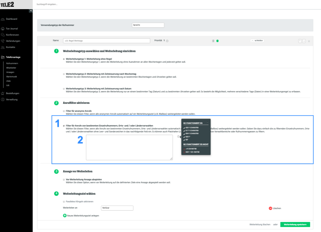Open Dashboard via its gauge icon

tap(3, 19)
